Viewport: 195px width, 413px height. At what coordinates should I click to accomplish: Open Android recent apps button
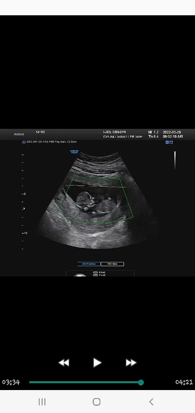[x=42, y=402]
